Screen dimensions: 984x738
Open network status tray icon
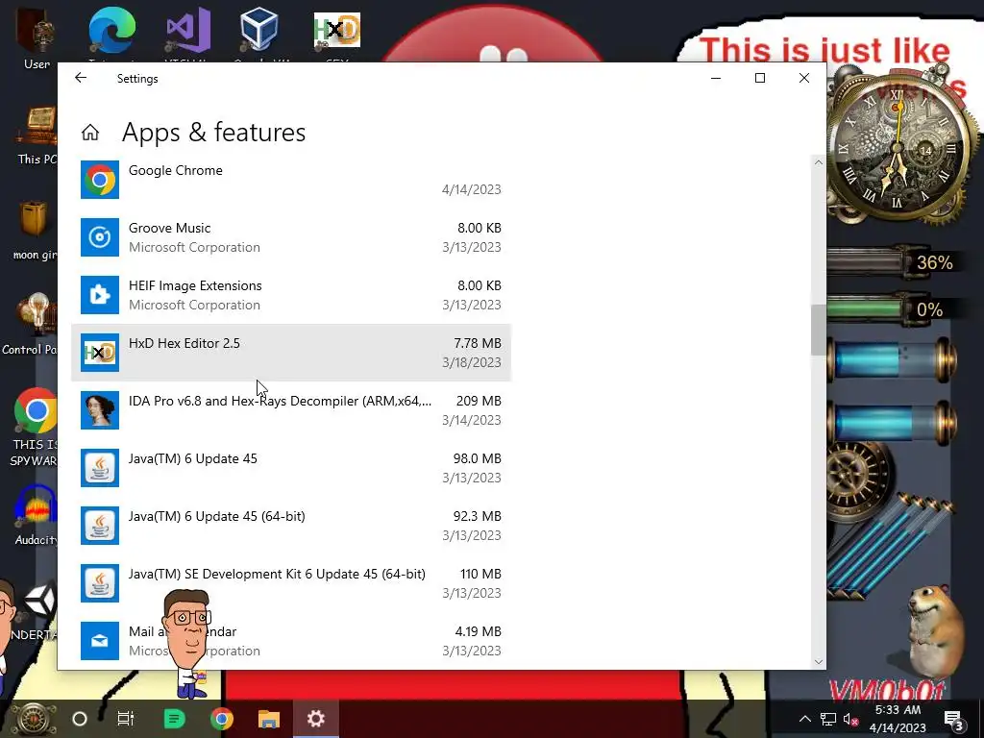click(x=828, y=719)
